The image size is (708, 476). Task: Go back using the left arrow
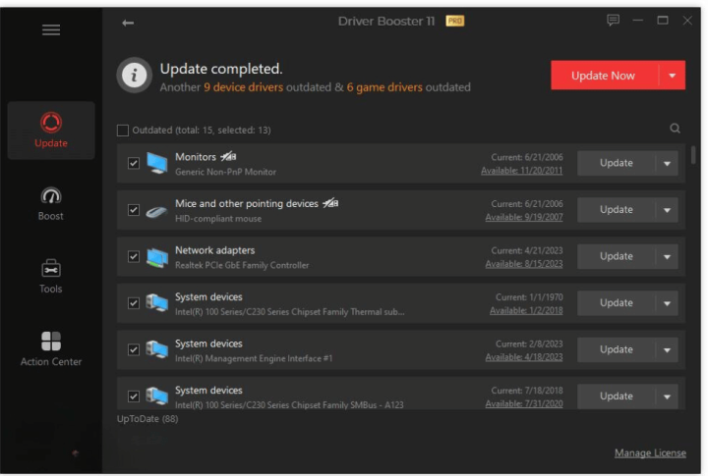click(128, 23)
